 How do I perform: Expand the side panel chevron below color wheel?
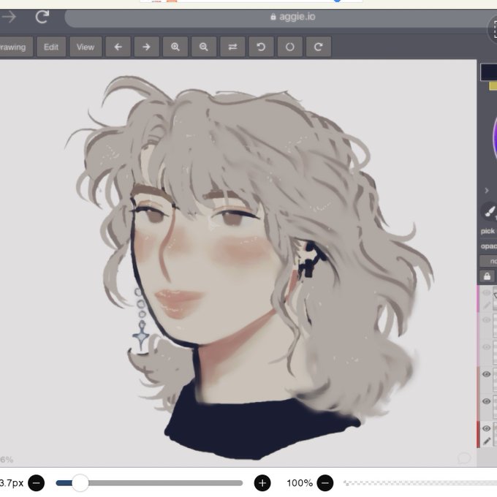tap(487, 191)
